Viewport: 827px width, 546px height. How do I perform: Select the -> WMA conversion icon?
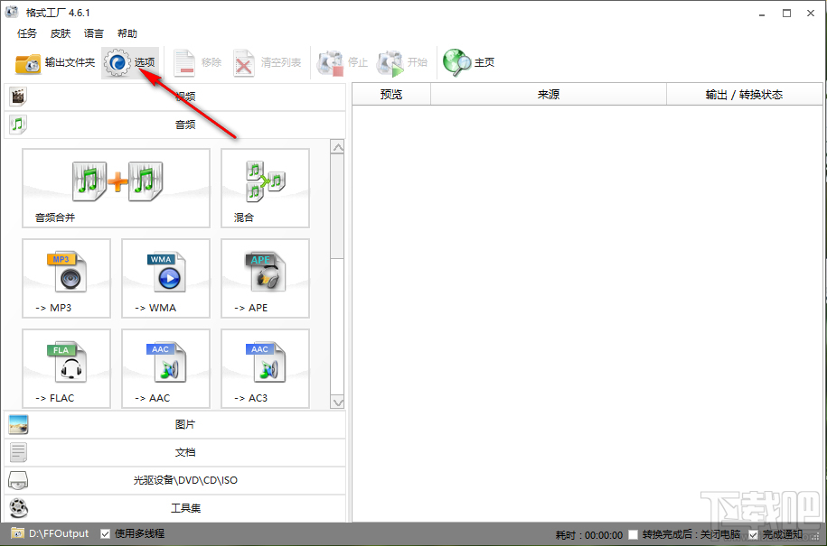(x=165, y=278)
